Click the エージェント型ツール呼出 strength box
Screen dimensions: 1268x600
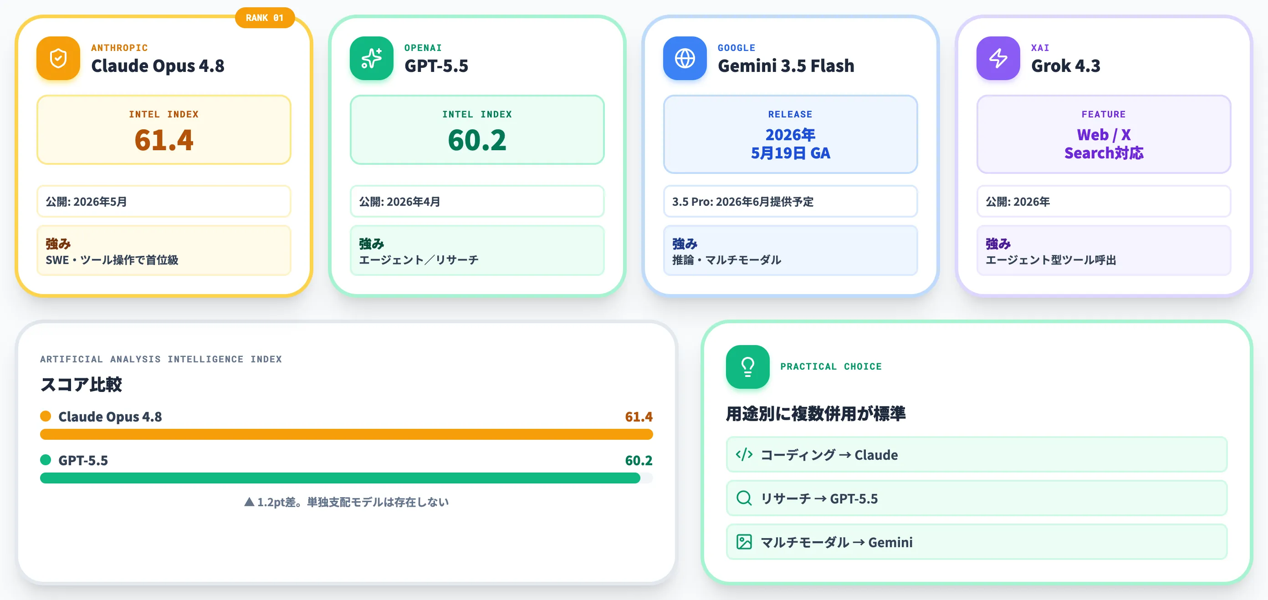[1104, 250]
